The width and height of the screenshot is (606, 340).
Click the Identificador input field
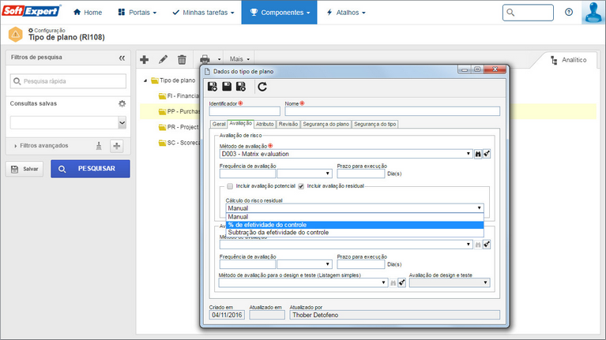point(245,111)
